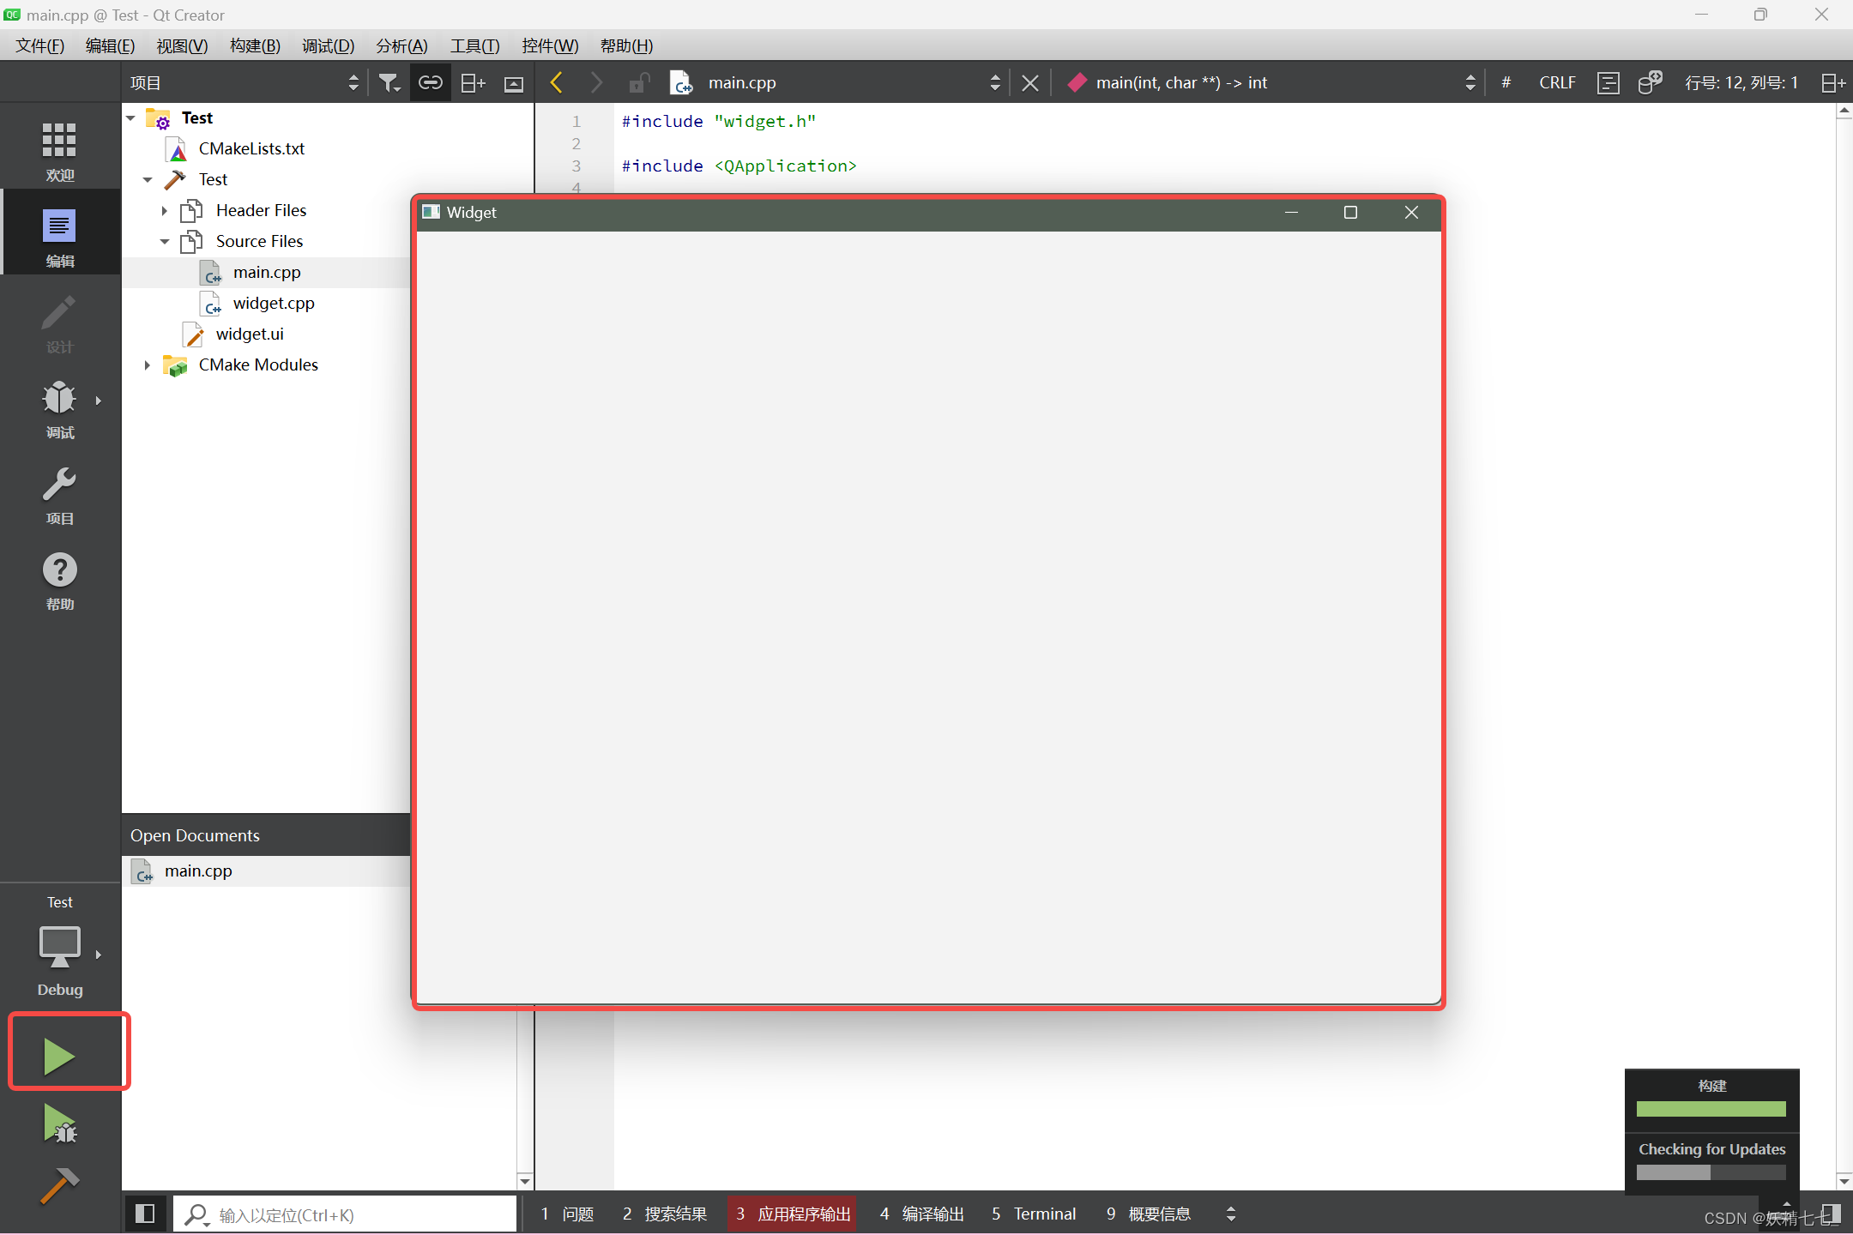The image size is (1853, 1235).
Task: Select CMakeLists.txt in the project tree
Action: click(x=251, y=148)
